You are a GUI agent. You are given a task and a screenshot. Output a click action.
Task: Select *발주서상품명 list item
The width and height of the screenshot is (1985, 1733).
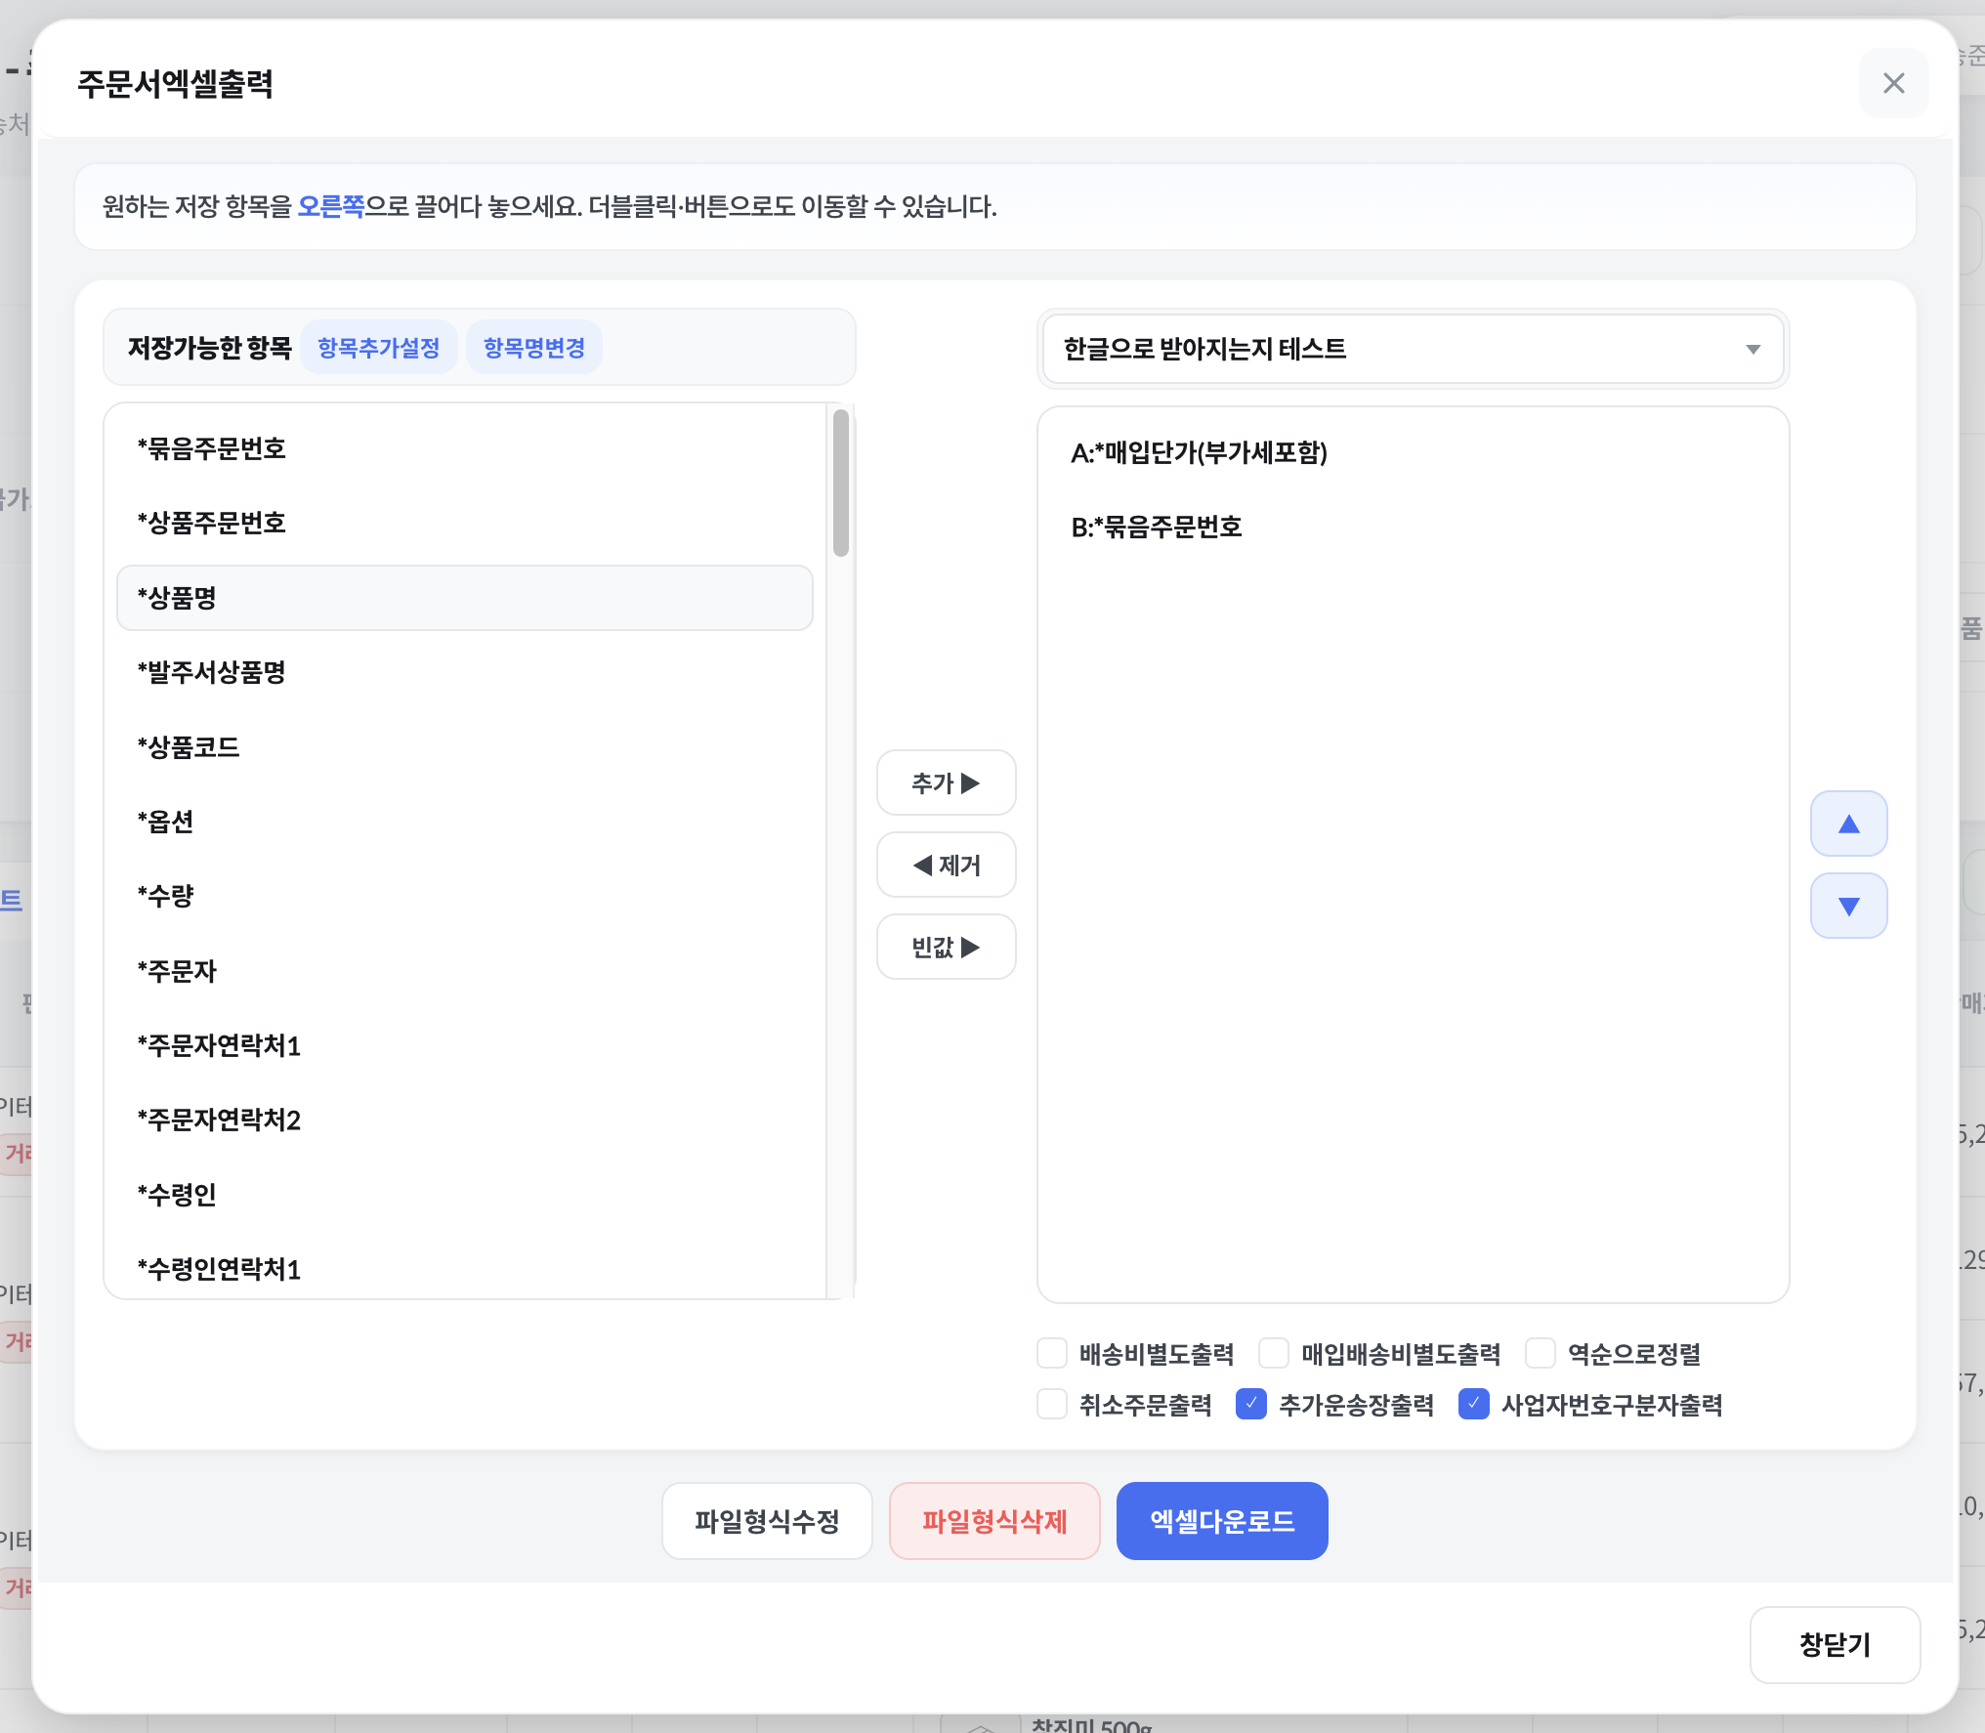click(x=465, y=672)
